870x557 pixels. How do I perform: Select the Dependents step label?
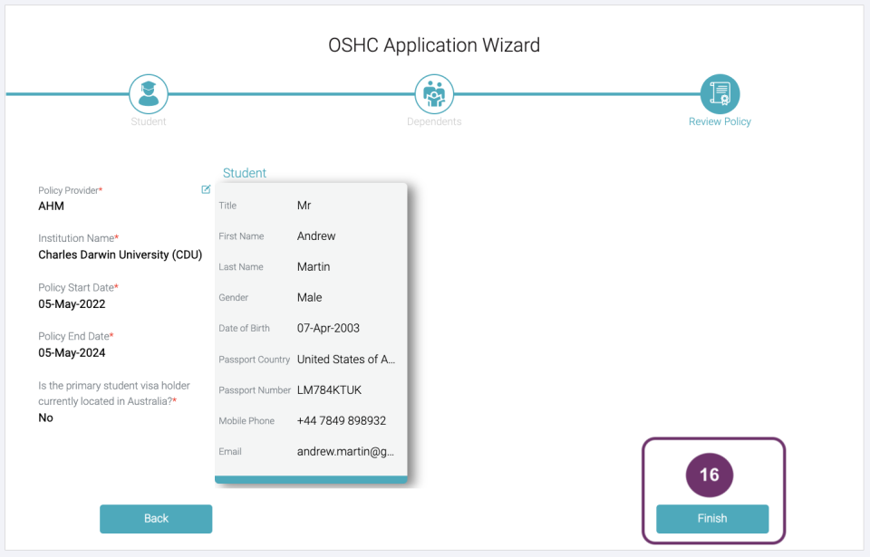pos(434,121)
